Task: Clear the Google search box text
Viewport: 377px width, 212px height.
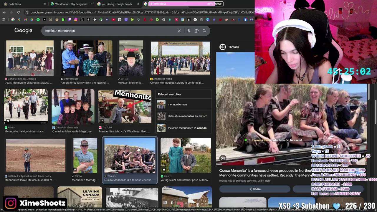Action: pos(179,31)
